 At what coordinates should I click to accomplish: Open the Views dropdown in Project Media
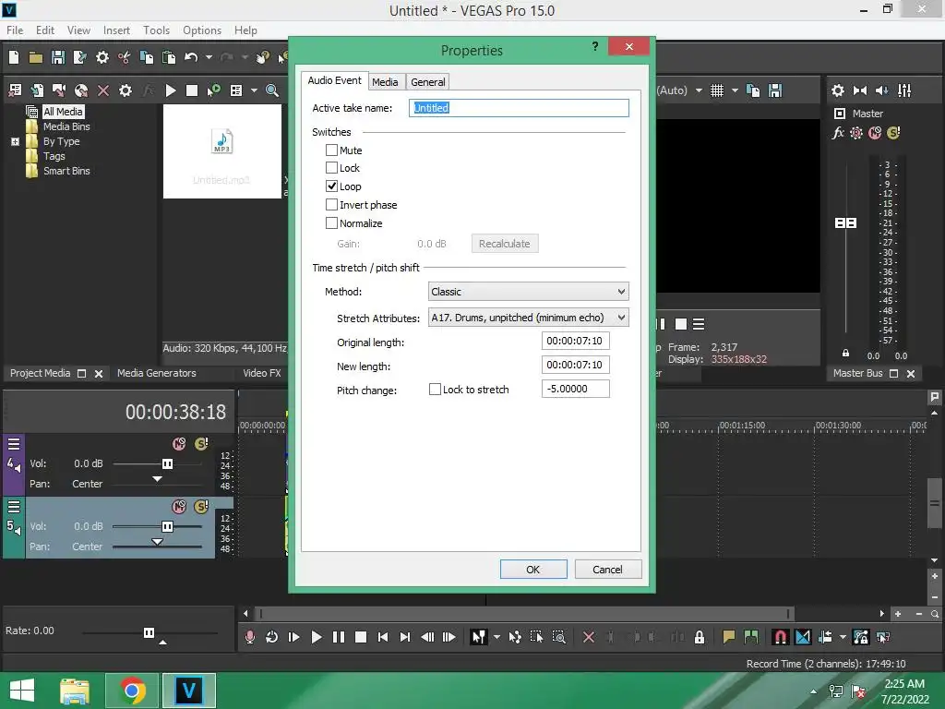(254, 90)
